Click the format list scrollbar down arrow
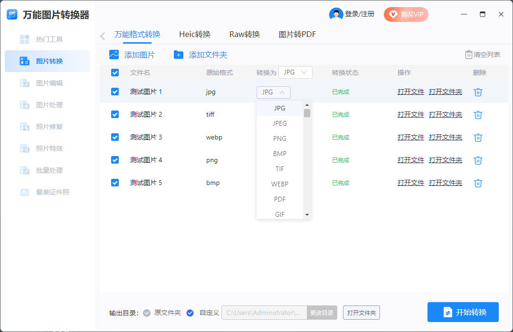513x332 pixels. 307,215
